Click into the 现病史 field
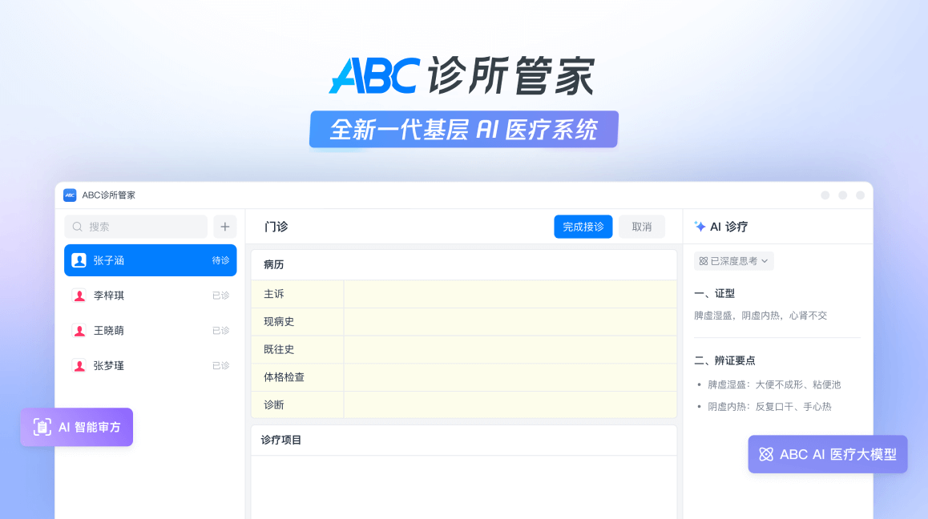Image resolution: width=928 pixels, height=519 pixels. [x=510, y=321]
